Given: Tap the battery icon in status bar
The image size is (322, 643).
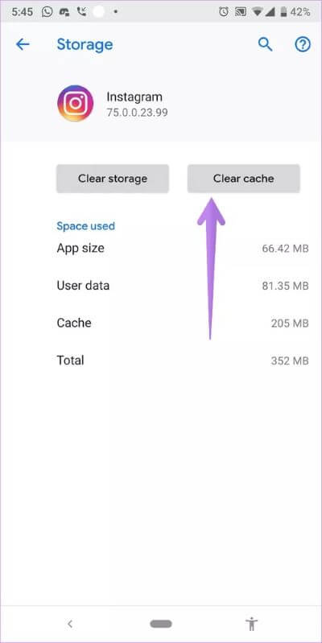Looking at the screenshot, I should pos(283,12).
